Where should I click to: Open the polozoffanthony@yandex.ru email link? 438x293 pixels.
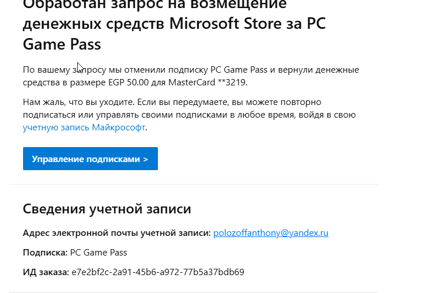[270, 233]
